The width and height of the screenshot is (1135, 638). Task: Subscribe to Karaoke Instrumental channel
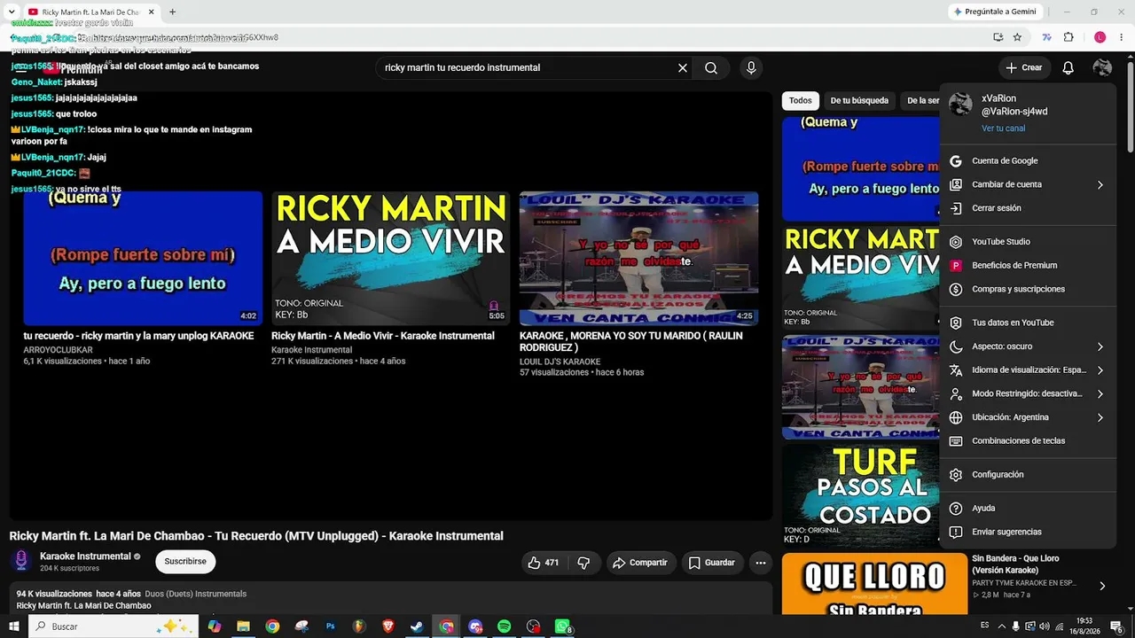185,561
